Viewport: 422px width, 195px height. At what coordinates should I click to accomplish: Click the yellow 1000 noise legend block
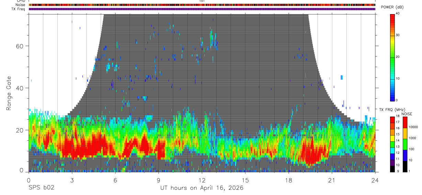tap(406, 133)
